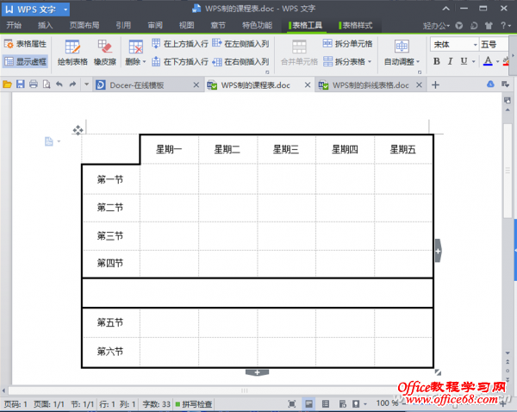Screen dimensions: 517x412
Task: Open the 审阅 ribbon tab
Action: [x=155, y=25]
